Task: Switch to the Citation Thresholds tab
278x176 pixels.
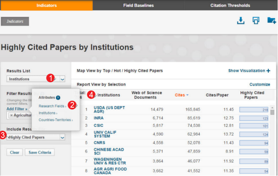Action: [230, 5]
